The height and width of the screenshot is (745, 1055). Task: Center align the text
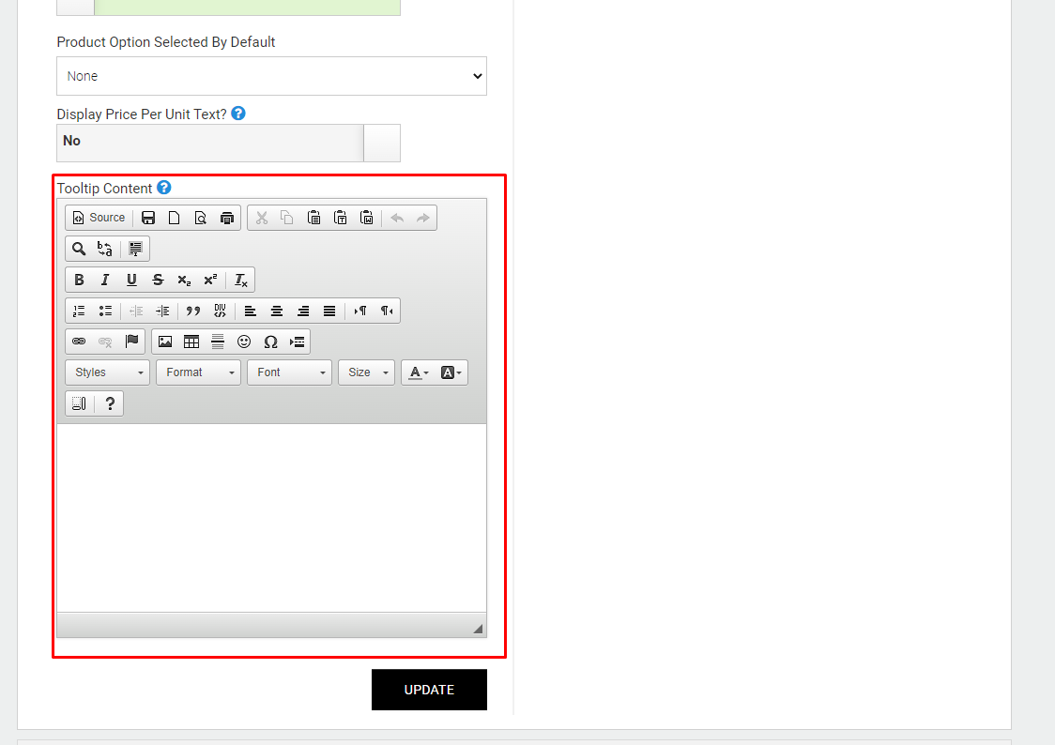[x=277, y=311]
